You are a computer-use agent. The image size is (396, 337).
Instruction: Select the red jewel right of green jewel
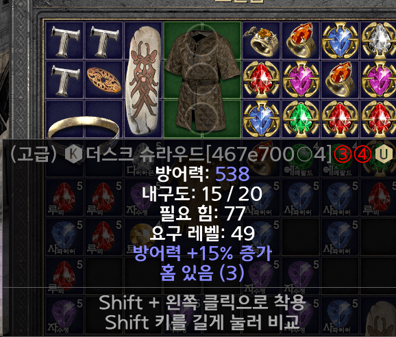point(340,119)
